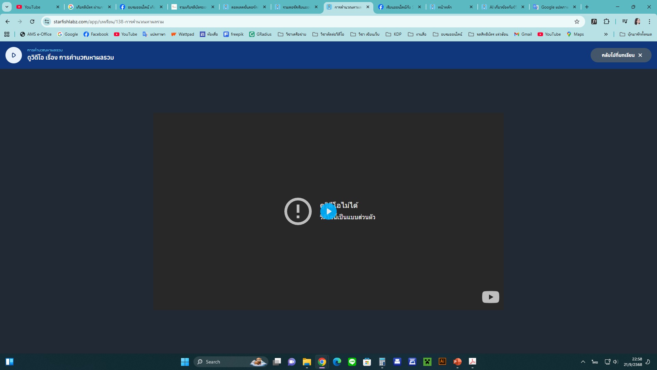Image resolution: width=657 pixels, height=370 pixels.
Task: Click the round play icon in lesson header
Action: click(x=14, y=55)
